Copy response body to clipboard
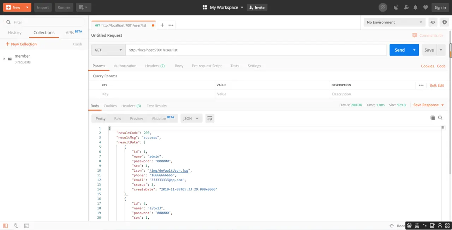Viewport: 452px width, 230px height. coord(433,118)
